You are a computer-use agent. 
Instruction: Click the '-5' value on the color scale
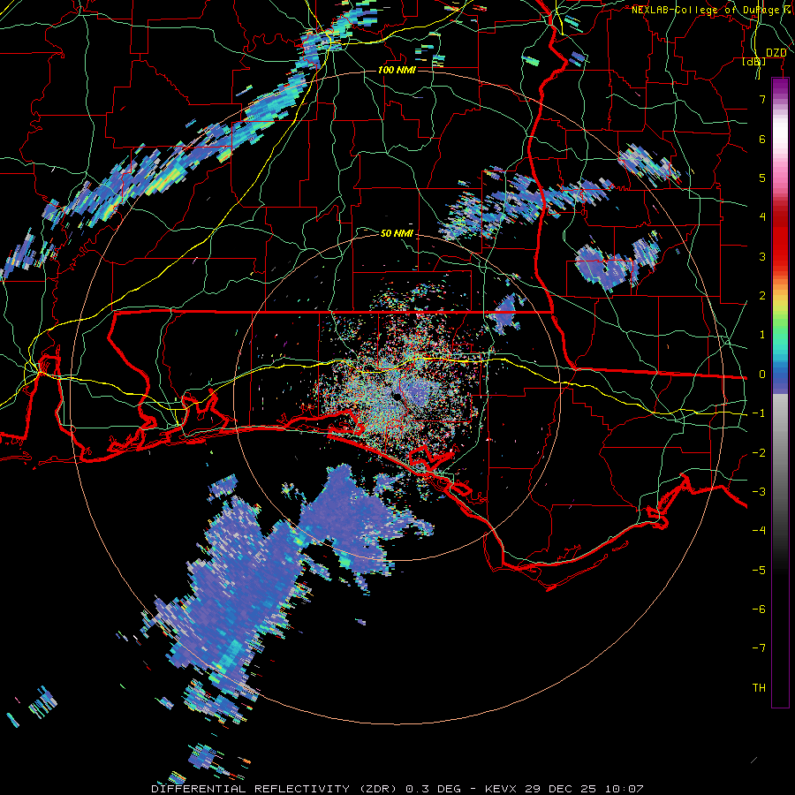click(759, 570)
